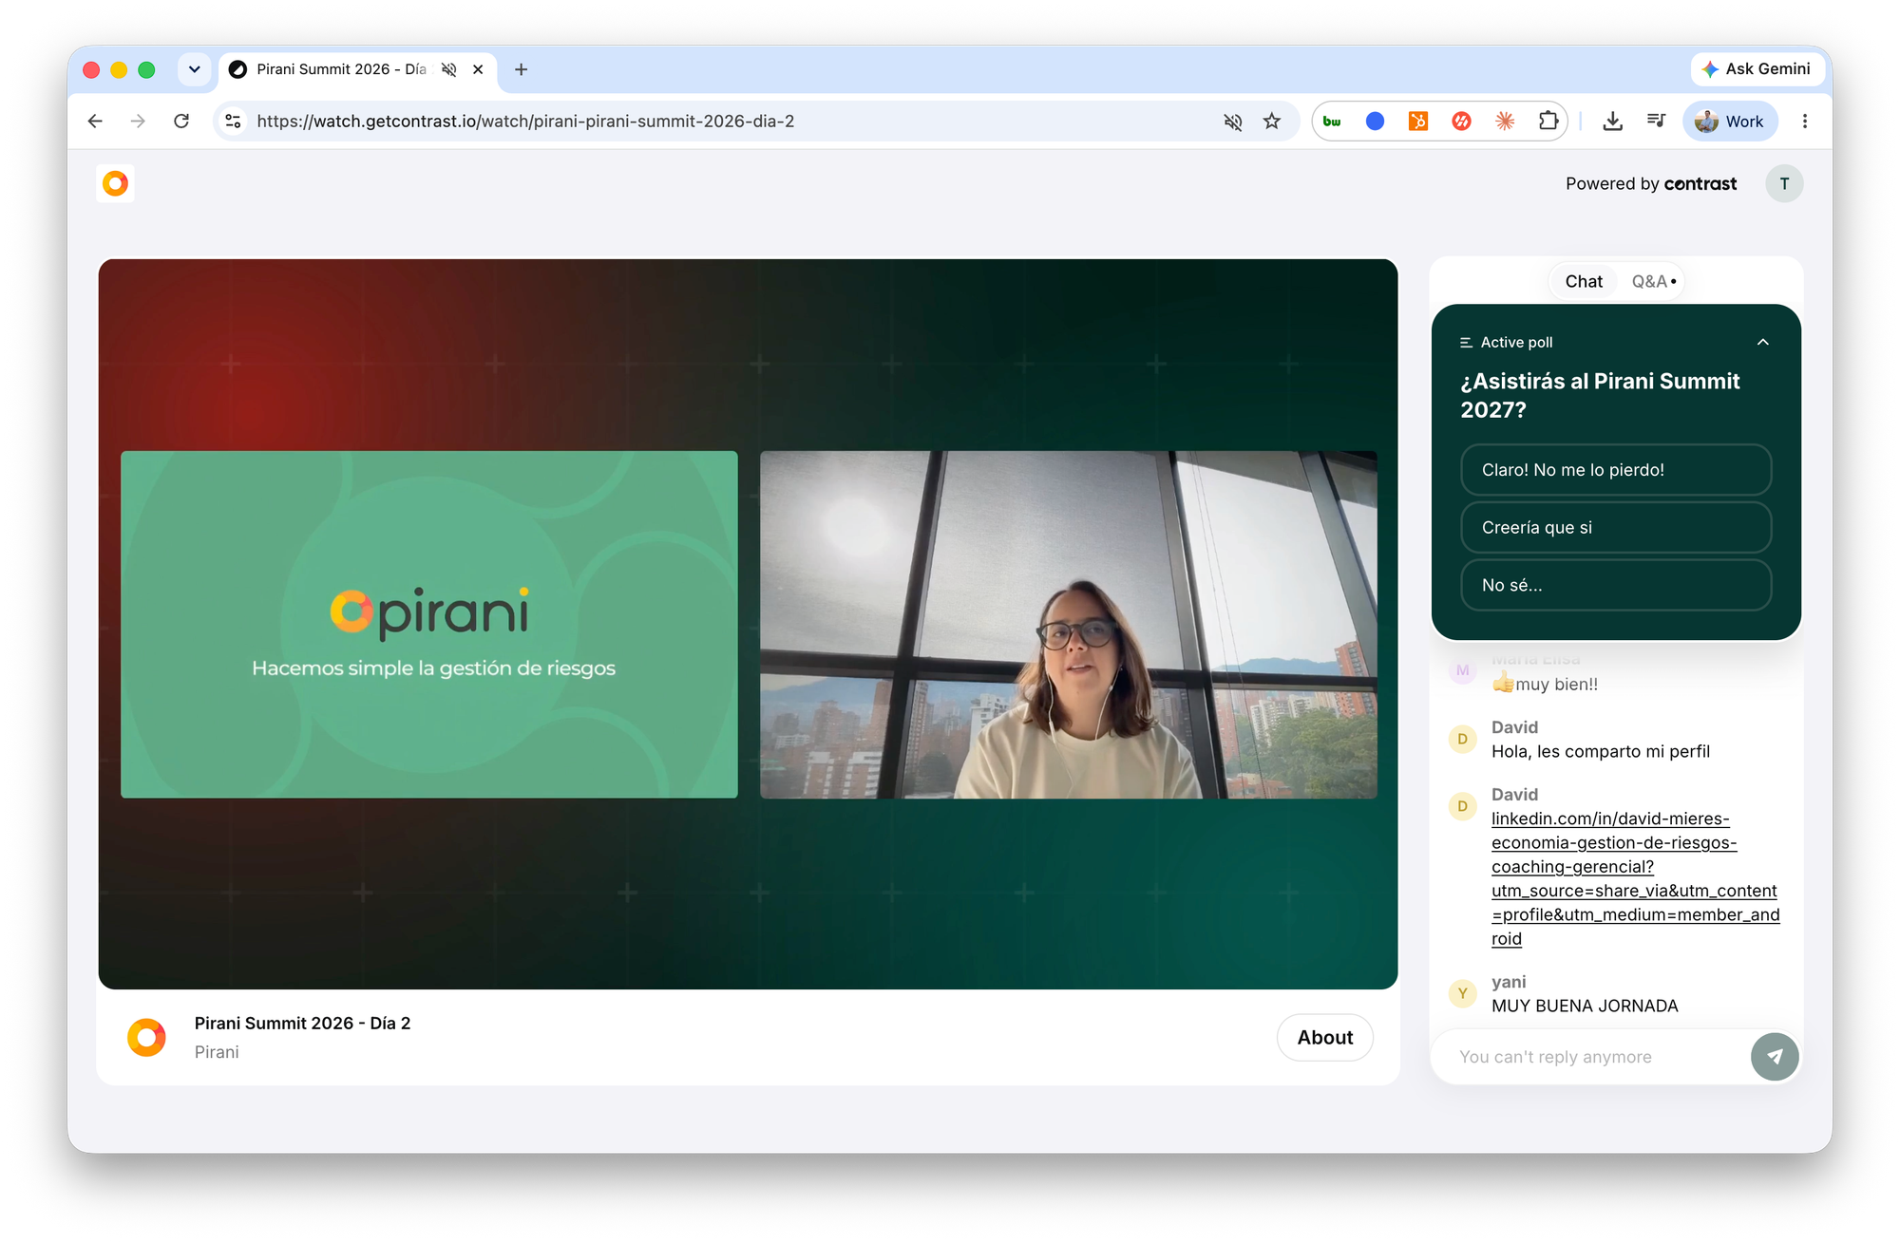
Task: Mute toggle on the Pirani Summit tab
Action: pos(449,69)
